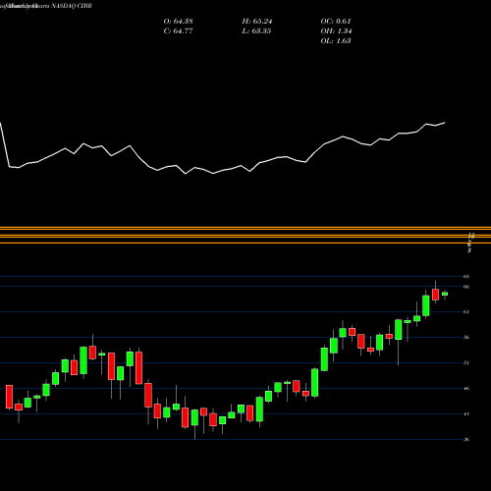Click the 41 price axis label
Viewport: 491px width, 491px height.
pos(466,414)
